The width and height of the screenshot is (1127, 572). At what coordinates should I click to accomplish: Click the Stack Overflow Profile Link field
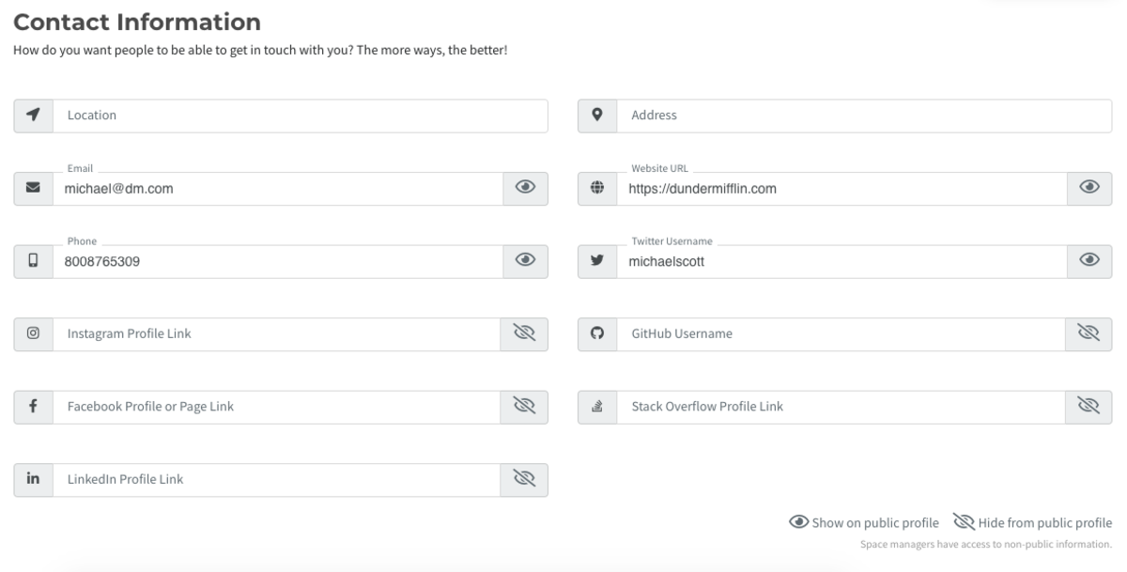[841, 407]
